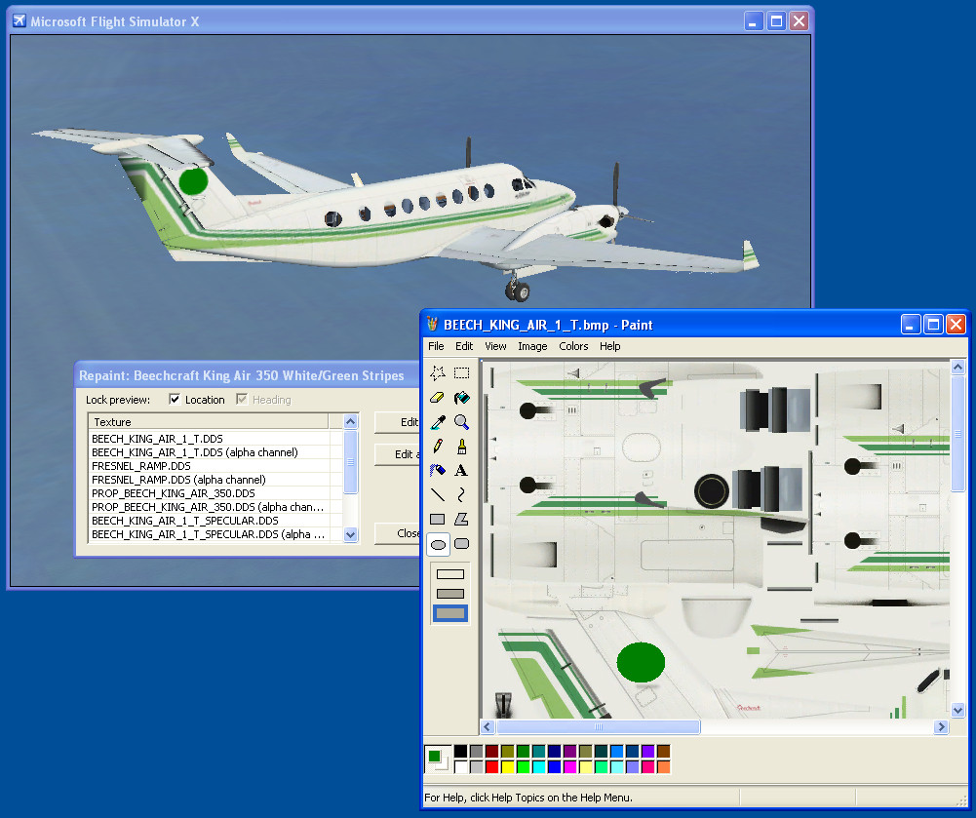Screen dimensions: 976x818
Task: Pick the white color swatch
Action: click(x=460, y=767)
